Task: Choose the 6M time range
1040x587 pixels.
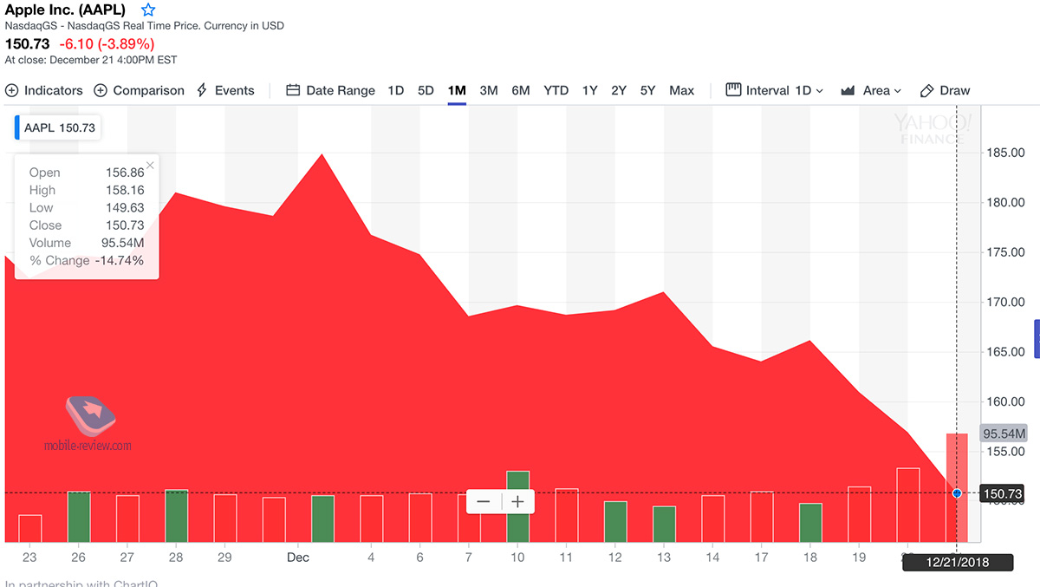Action: pos(521,90)
